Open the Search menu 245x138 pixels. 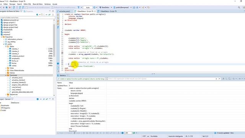click(20, 4)
